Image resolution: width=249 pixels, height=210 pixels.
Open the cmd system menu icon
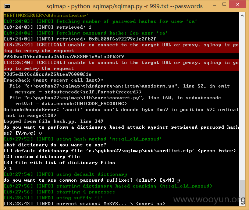click(7, 6)
